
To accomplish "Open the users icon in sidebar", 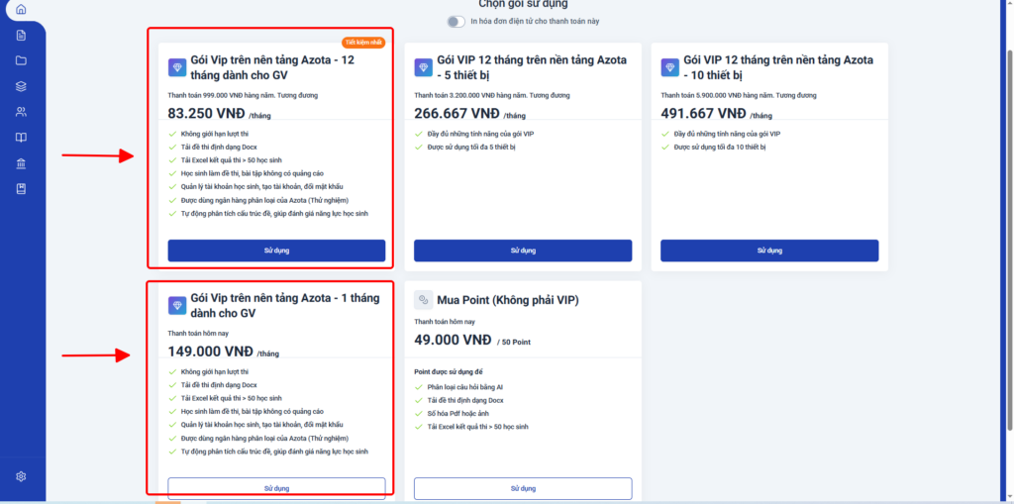I will point(22,112).
